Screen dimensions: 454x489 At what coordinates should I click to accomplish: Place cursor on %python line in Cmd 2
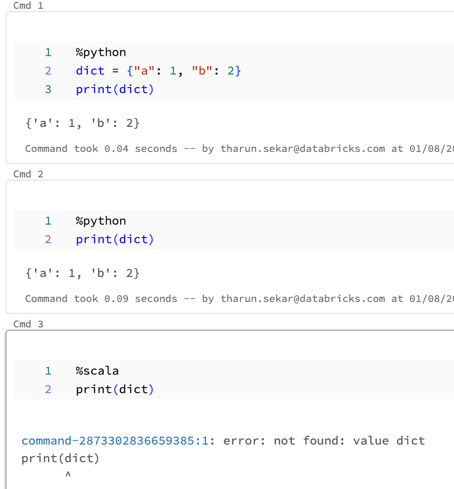(x=101, y=221)
